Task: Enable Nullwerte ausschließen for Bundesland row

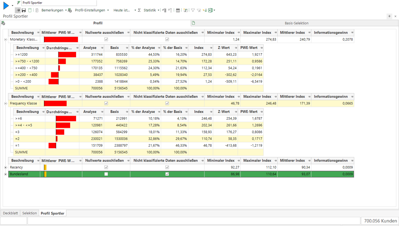Action: pos(106,174)
